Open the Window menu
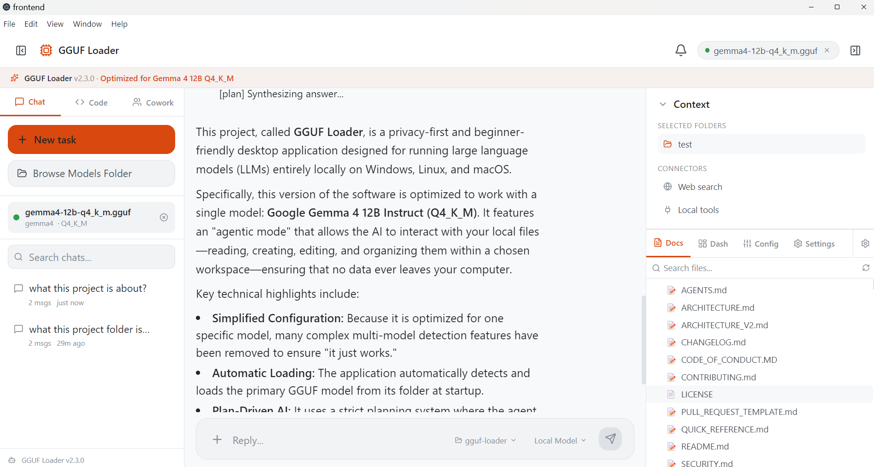This screenshot has height=467, width=874. [87, 24]
